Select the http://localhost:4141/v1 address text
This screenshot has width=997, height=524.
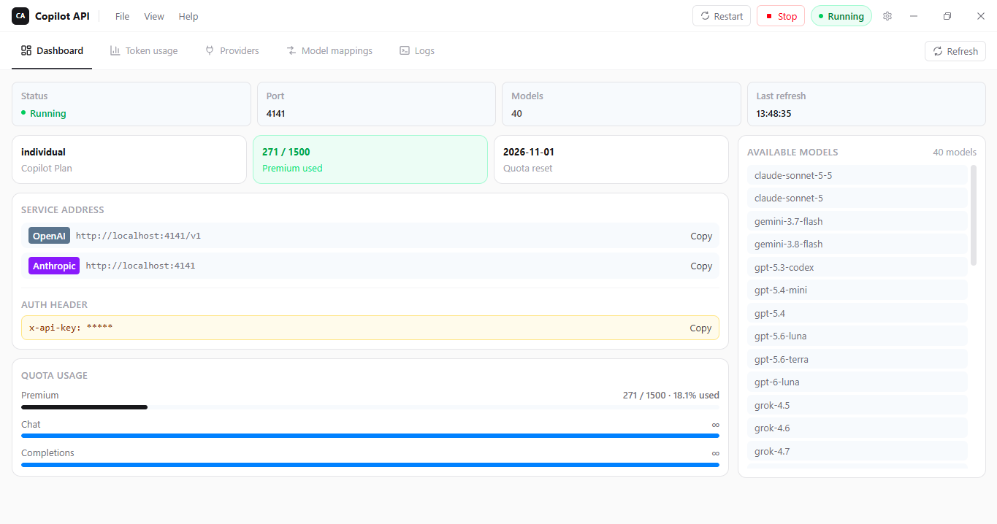(x=138, y=236)
